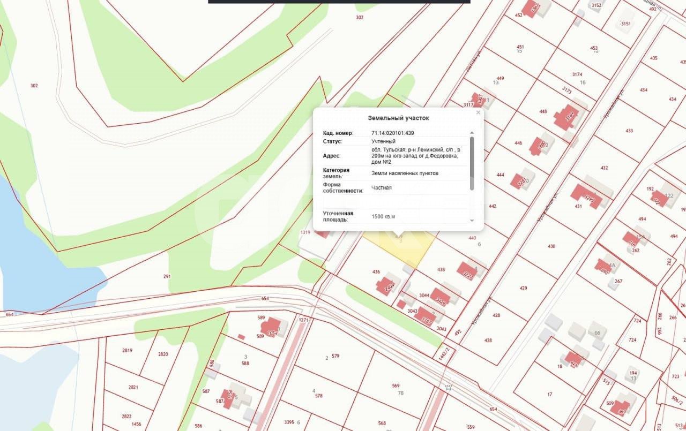Click red building labeled 3227
The height and width of the screenshot is (431, 686).
click(466, 270)
